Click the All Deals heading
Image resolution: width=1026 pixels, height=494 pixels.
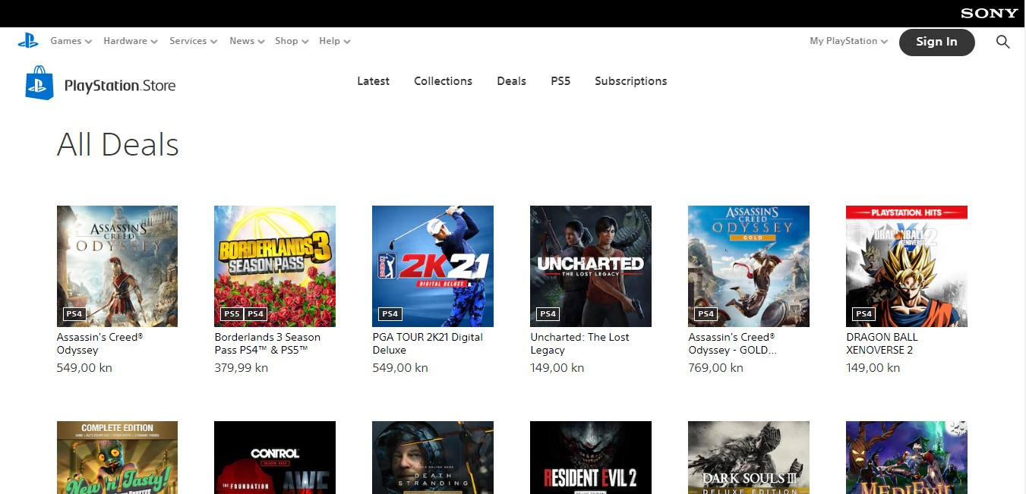pos(118,144)
